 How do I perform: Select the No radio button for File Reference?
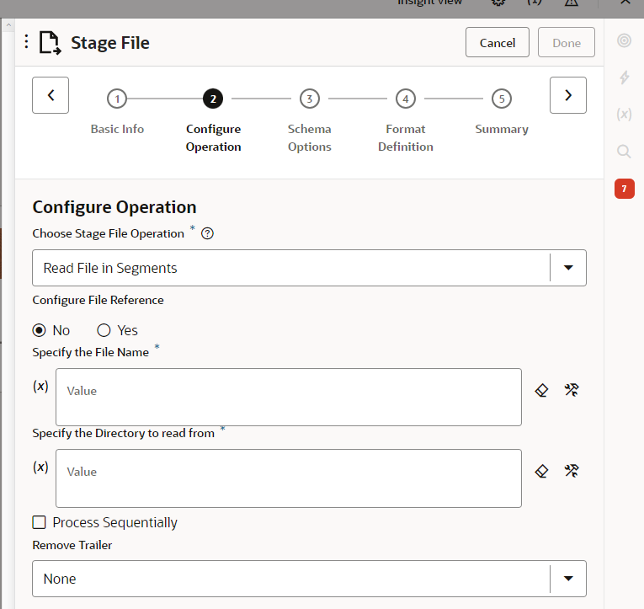39,330
